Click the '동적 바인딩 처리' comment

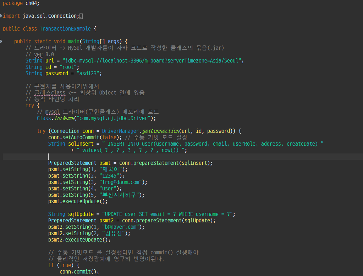click(53, 99)
